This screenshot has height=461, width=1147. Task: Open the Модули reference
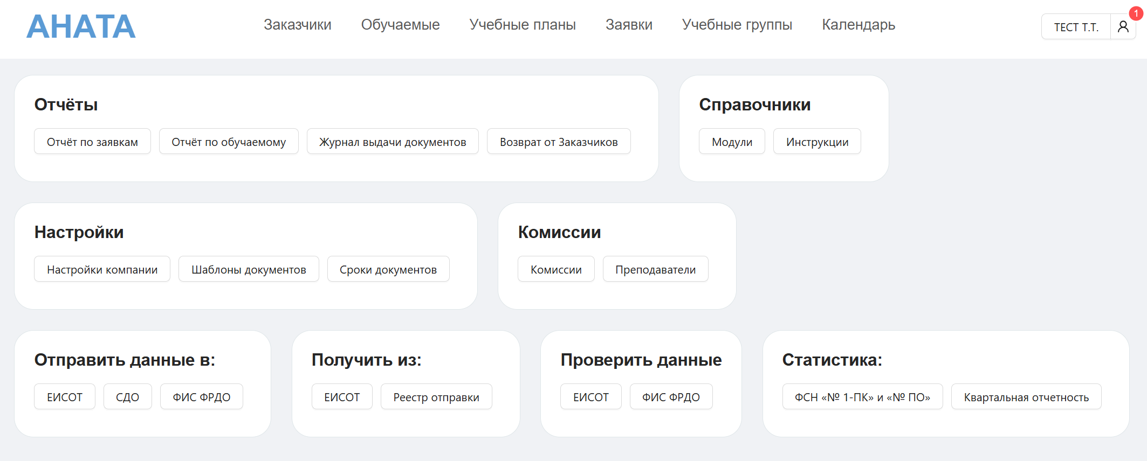(732, 142)
